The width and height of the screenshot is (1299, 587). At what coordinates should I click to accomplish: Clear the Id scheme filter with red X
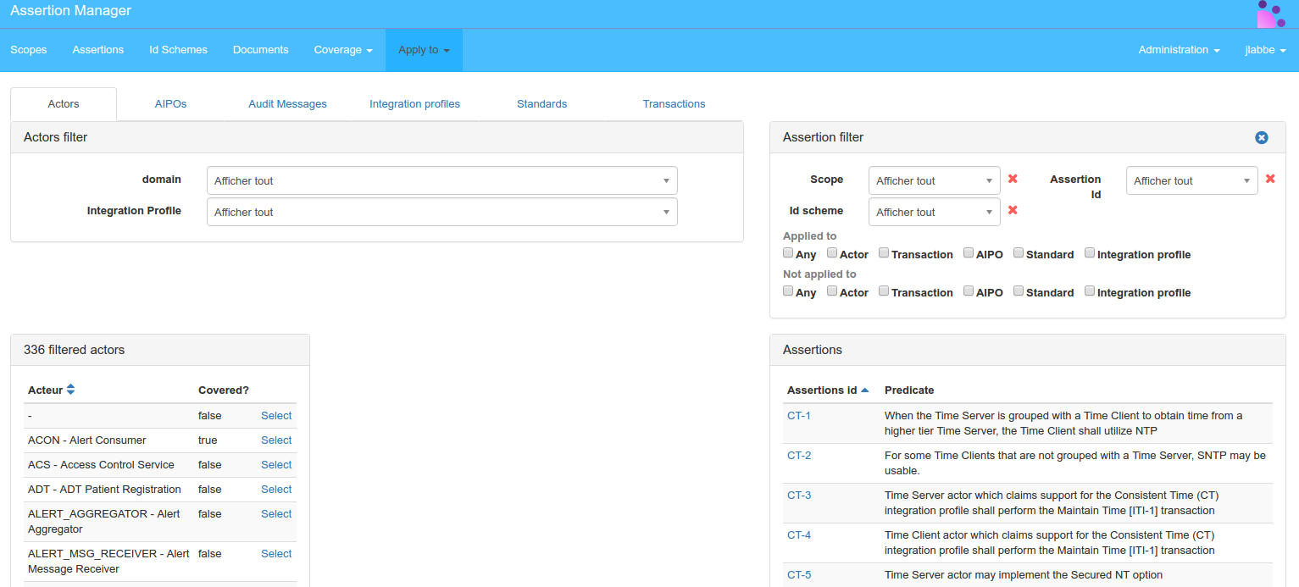click(1013, 210)
